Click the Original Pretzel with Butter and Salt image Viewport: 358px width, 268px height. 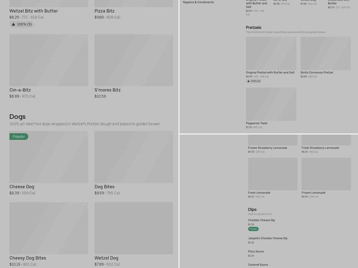click(x=271, y=53)
